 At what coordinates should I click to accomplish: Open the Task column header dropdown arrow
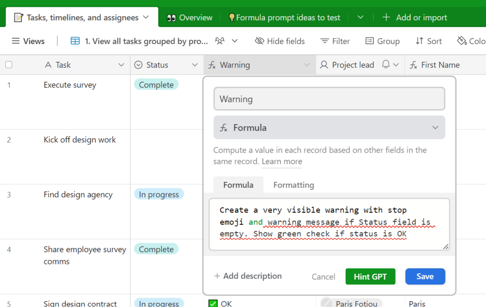(x=121, y=65)
